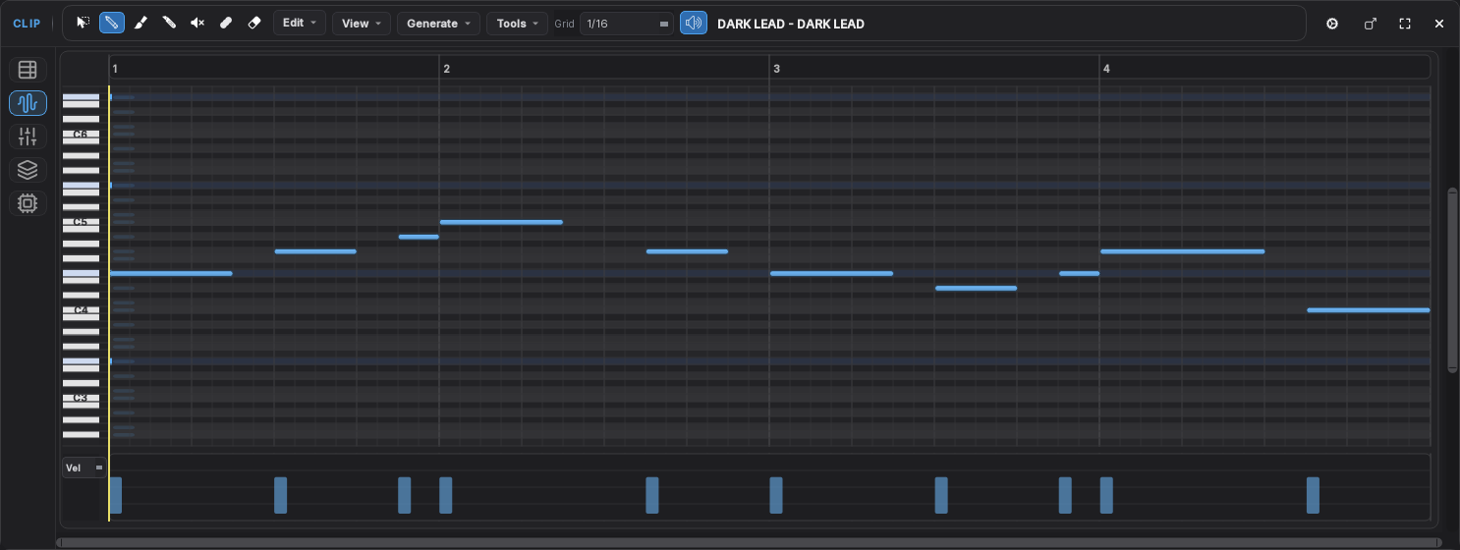Select the mute notes tool

pyautogui.click(x=197, y=23)
